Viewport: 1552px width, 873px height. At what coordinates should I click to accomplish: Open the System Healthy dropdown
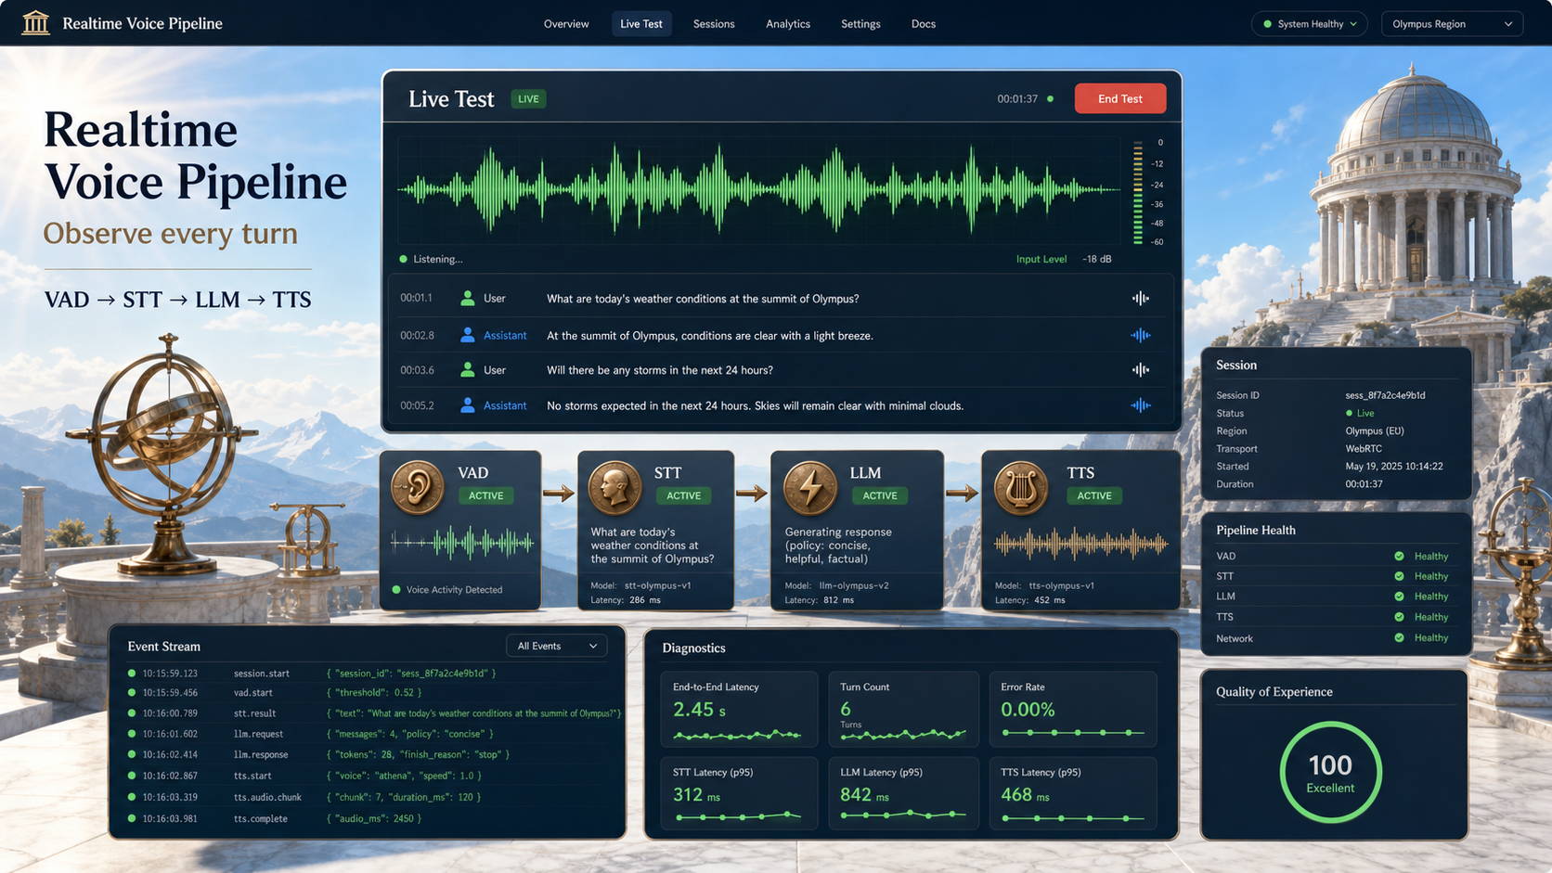tap(1309, 24)
